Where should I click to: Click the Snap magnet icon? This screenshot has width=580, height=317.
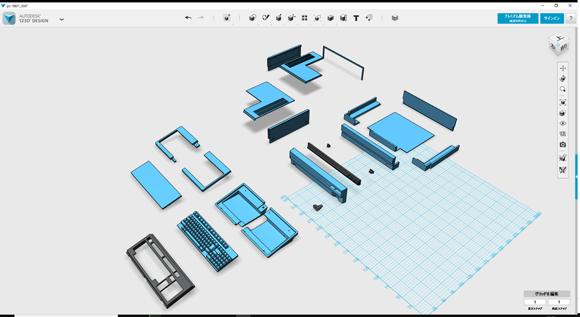coord(369,18)
